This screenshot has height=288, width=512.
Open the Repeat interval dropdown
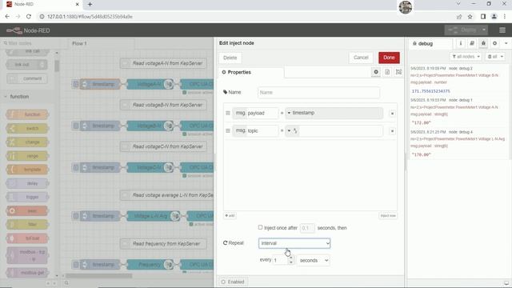(294, 243)
